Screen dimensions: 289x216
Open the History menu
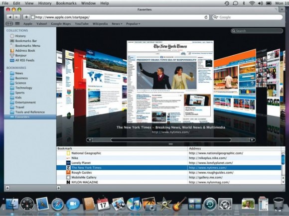click(45, 3)
